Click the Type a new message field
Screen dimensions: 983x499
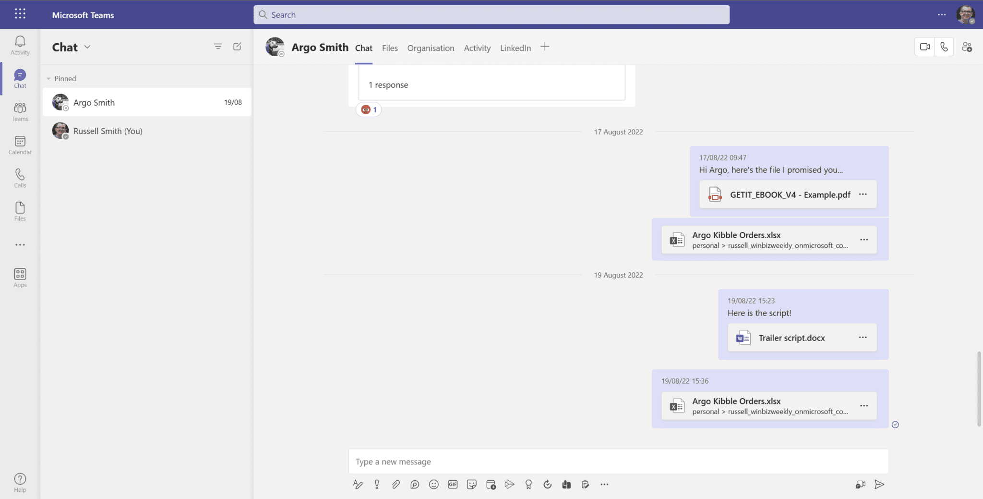point(618,462)
